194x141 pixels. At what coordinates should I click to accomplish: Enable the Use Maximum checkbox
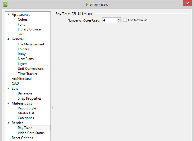pyautogui.click(x=125, y=20)
